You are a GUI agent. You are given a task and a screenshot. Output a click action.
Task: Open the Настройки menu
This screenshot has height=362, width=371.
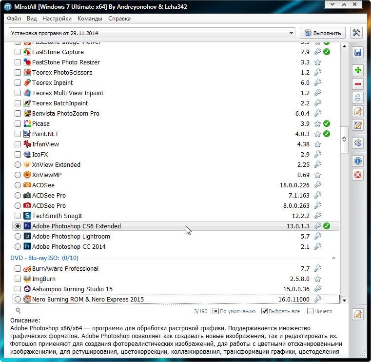point(57,19)
